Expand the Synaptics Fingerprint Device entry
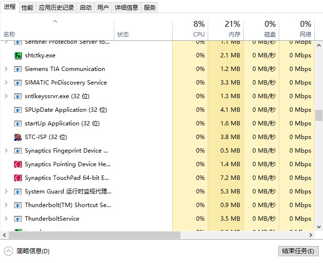 click(x=6, y=151)
